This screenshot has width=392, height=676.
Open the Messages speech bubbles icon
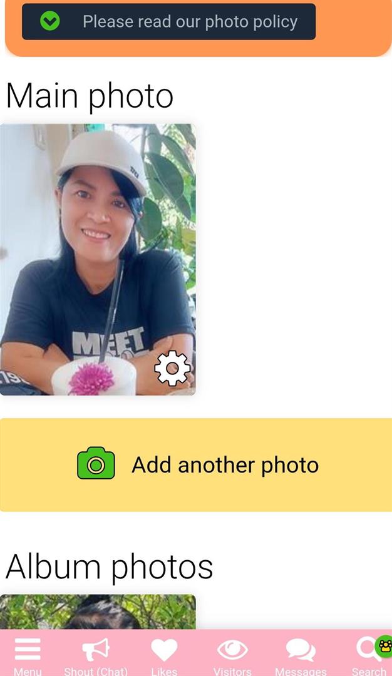click(x=301, y=650)
